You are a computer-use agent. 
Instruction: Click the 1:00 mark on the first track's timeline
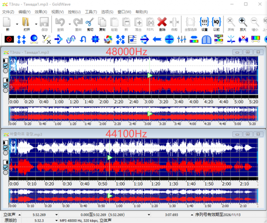tap(58, 101)
